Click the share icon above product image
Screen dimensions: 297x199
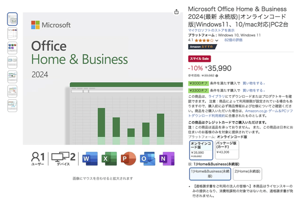177,11
